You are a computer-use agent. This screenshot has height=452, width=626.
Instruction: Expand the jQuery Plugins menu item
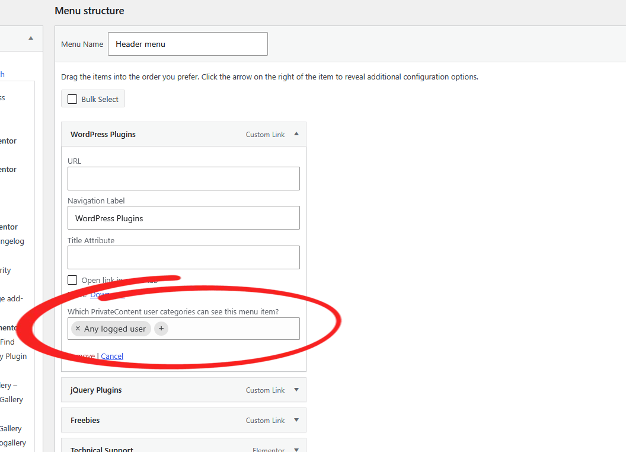[x=296, y=390]
